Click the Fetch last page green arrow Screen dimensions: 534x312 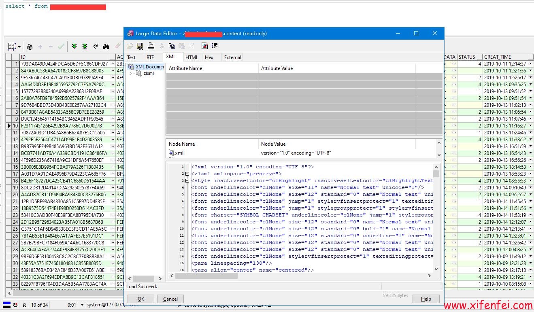click(x=85, y=47)
